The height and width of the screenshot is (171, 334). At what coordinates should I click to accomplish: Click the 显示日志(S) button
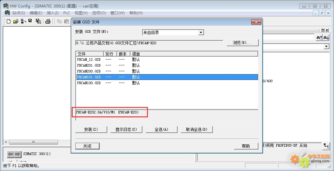coord(126,129)
